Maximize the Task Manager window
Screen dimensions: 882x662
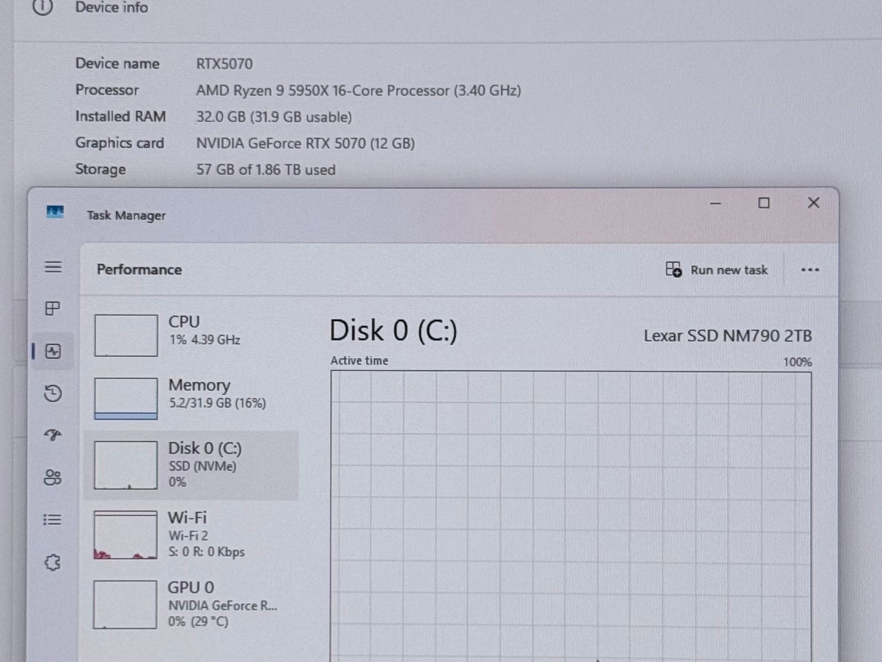point(764,203)
